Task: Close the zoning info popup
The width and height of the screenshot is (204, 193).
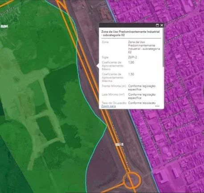Action: (162, 25)
